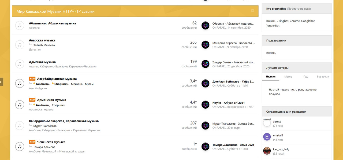Open the Азербайджанская музыка Сборники subforum
Viewport: 343px width, 160px height.
pyautogui.click(x=62, y=84)
